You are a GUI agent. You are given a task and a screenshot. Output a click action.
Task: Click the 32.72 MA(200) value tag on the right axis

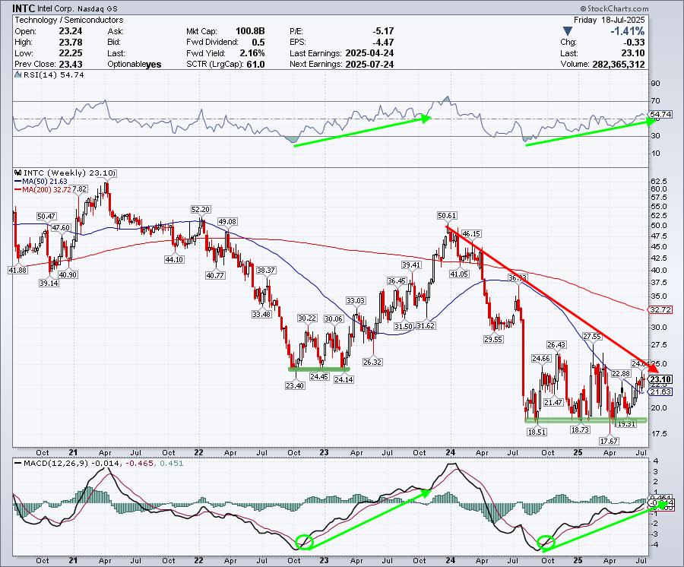click(x=658, y=310)
